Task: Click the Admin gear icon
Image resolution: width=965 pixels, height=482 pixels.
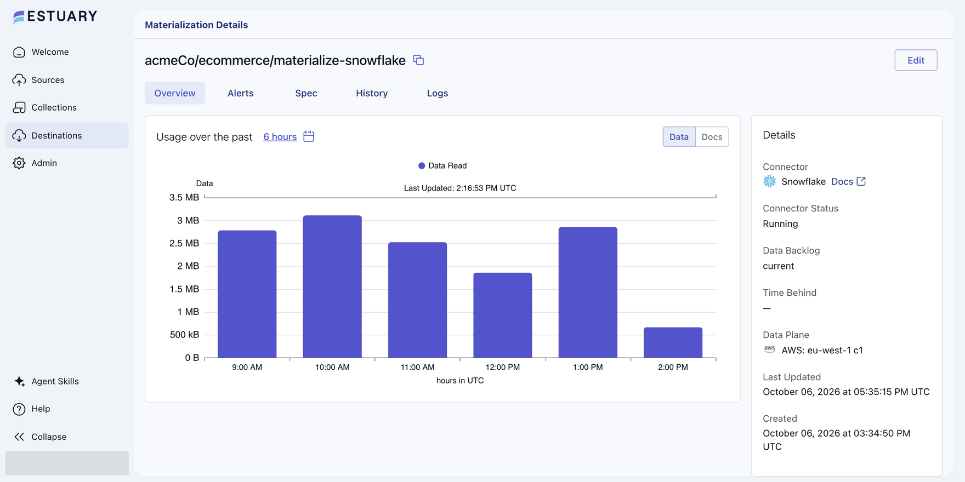Action: click(19, 163)
